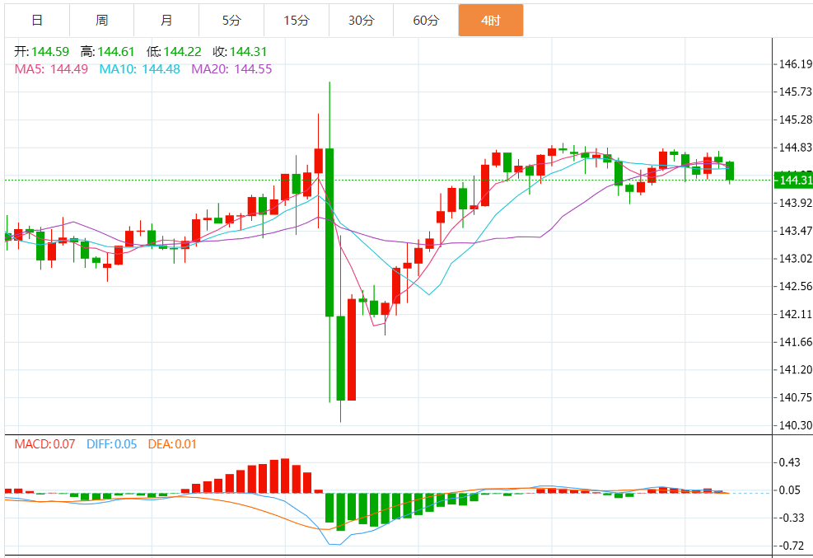Click the 0.05 MACD axis label
Viewport: 813px width, 558px height.
(x=790, y=490)
